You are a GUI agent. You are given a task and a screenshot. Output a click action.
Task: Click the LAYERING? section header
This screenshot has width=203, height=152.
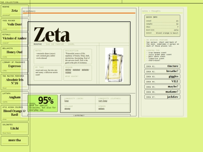(79, 116)
